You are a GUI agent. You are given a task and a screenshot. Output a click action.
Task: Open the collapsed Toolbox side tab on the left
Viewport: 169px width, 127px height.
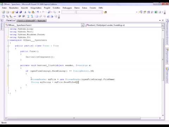[2, 25]
